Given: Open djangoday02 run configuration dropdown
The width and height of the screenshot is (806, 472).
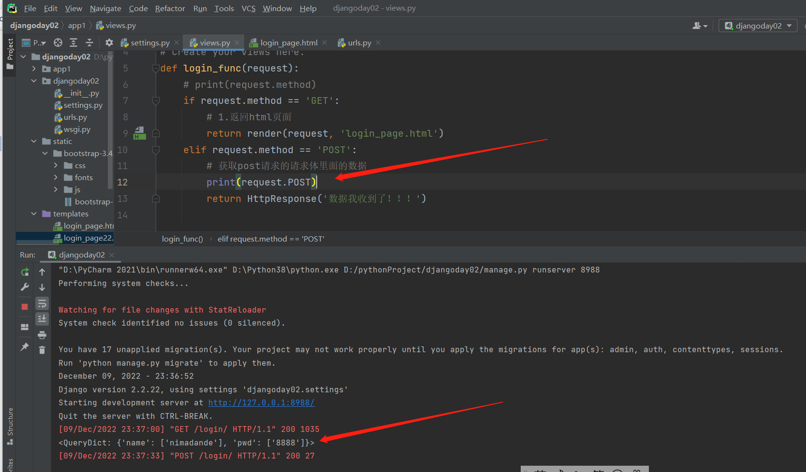Looking at the screenshot, I should click(758, 26).
